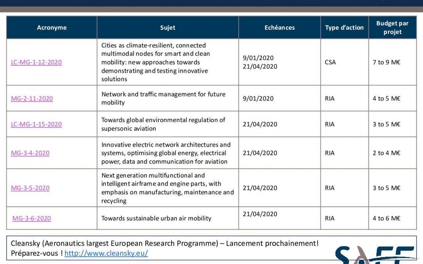Viewport: 423px width, 264px height.
Task: Select the Network and traffic management subject
Action: coord(163,99)
